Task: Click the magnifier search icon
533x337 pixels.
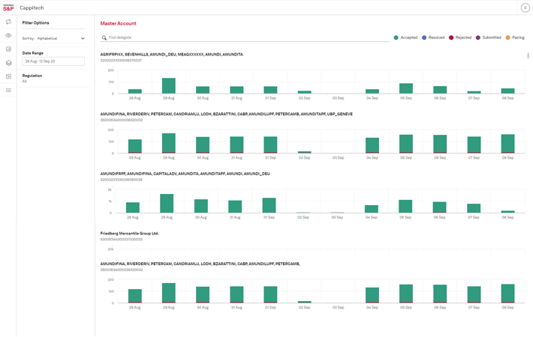Action: click(104, 37)
